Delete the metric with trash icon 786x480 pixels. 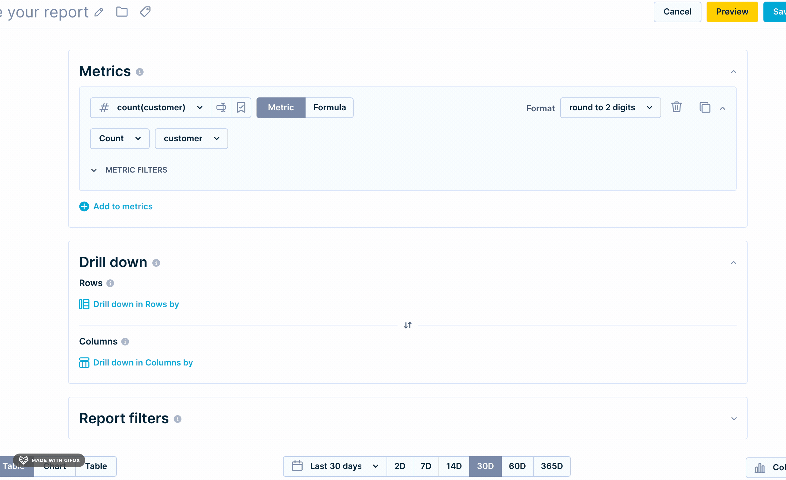[676, 107]
